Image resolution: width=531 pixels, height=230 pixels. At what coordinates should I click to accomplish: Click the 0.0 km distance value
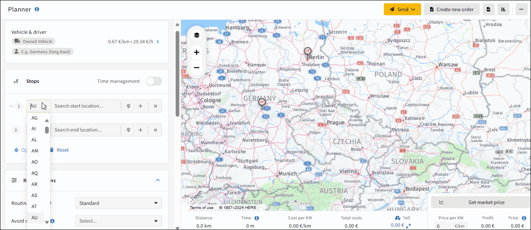coord(204,226)
